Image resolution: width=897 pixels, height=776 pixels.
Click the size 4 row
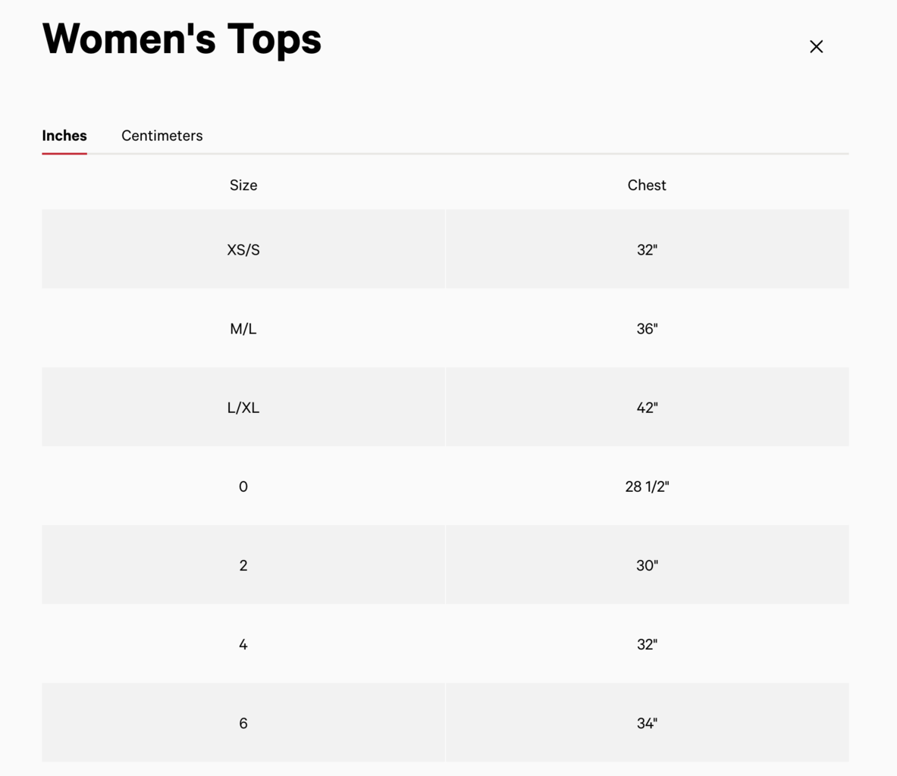pos(243,643)
